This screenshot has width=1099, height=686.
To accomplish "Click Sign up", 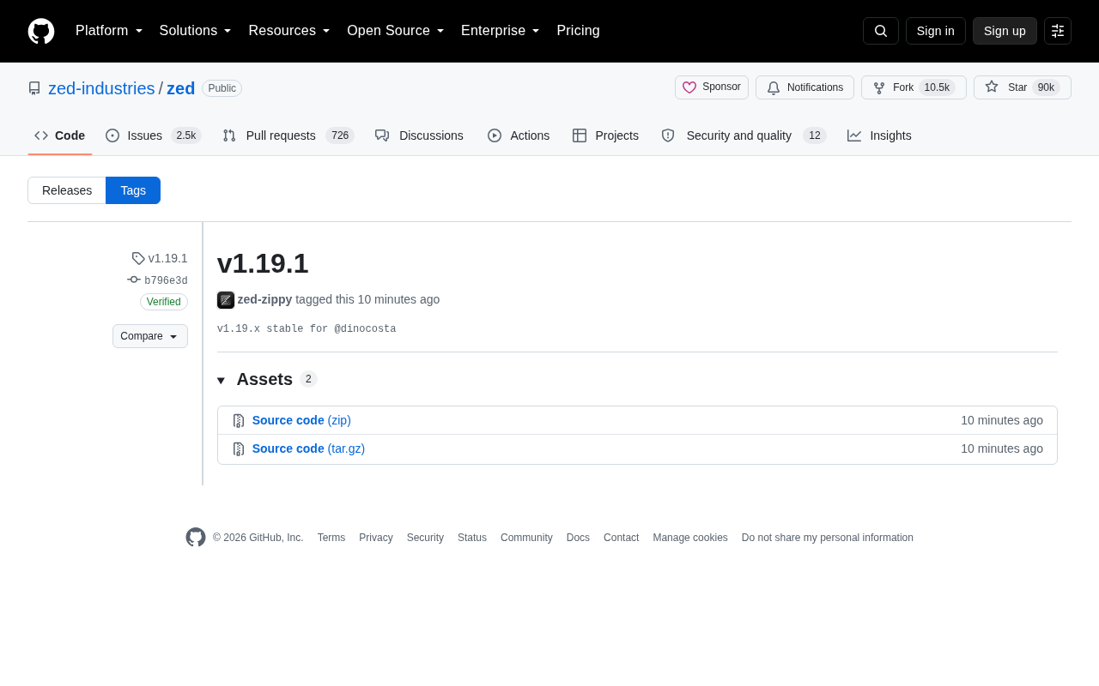I will (x=1005, y=31).
